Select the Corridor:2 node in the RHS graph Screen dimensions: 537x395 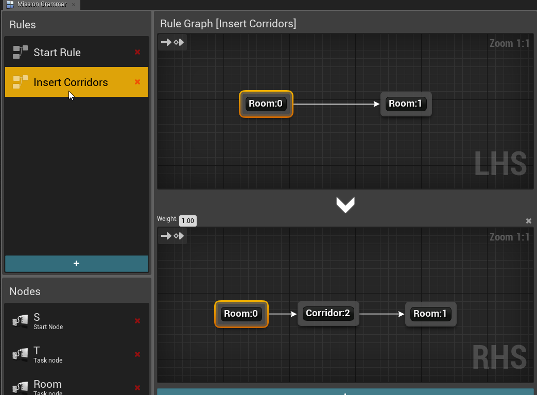tap(328, 314)
